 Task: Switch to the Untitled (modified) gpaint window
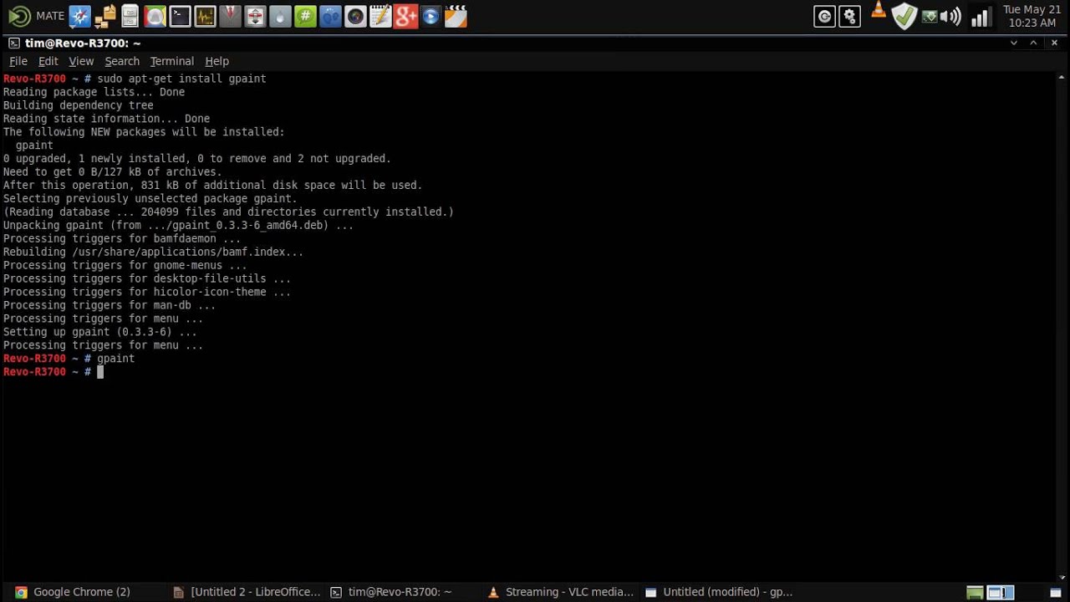click(718, 592)
